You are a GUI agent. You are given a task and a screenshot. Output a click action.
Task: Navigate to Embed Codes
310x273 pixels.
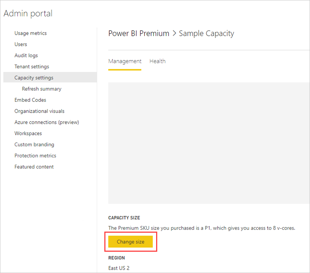[x=30, y=100]
